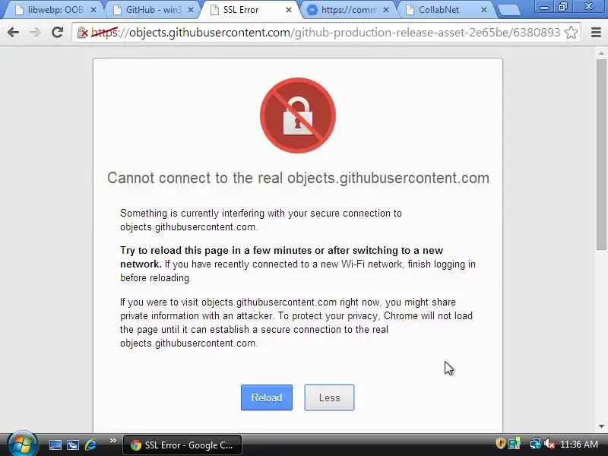The height and width of the screenshot is (456, 608).
Task: Collapse details with the Less button
Action: 329,397
